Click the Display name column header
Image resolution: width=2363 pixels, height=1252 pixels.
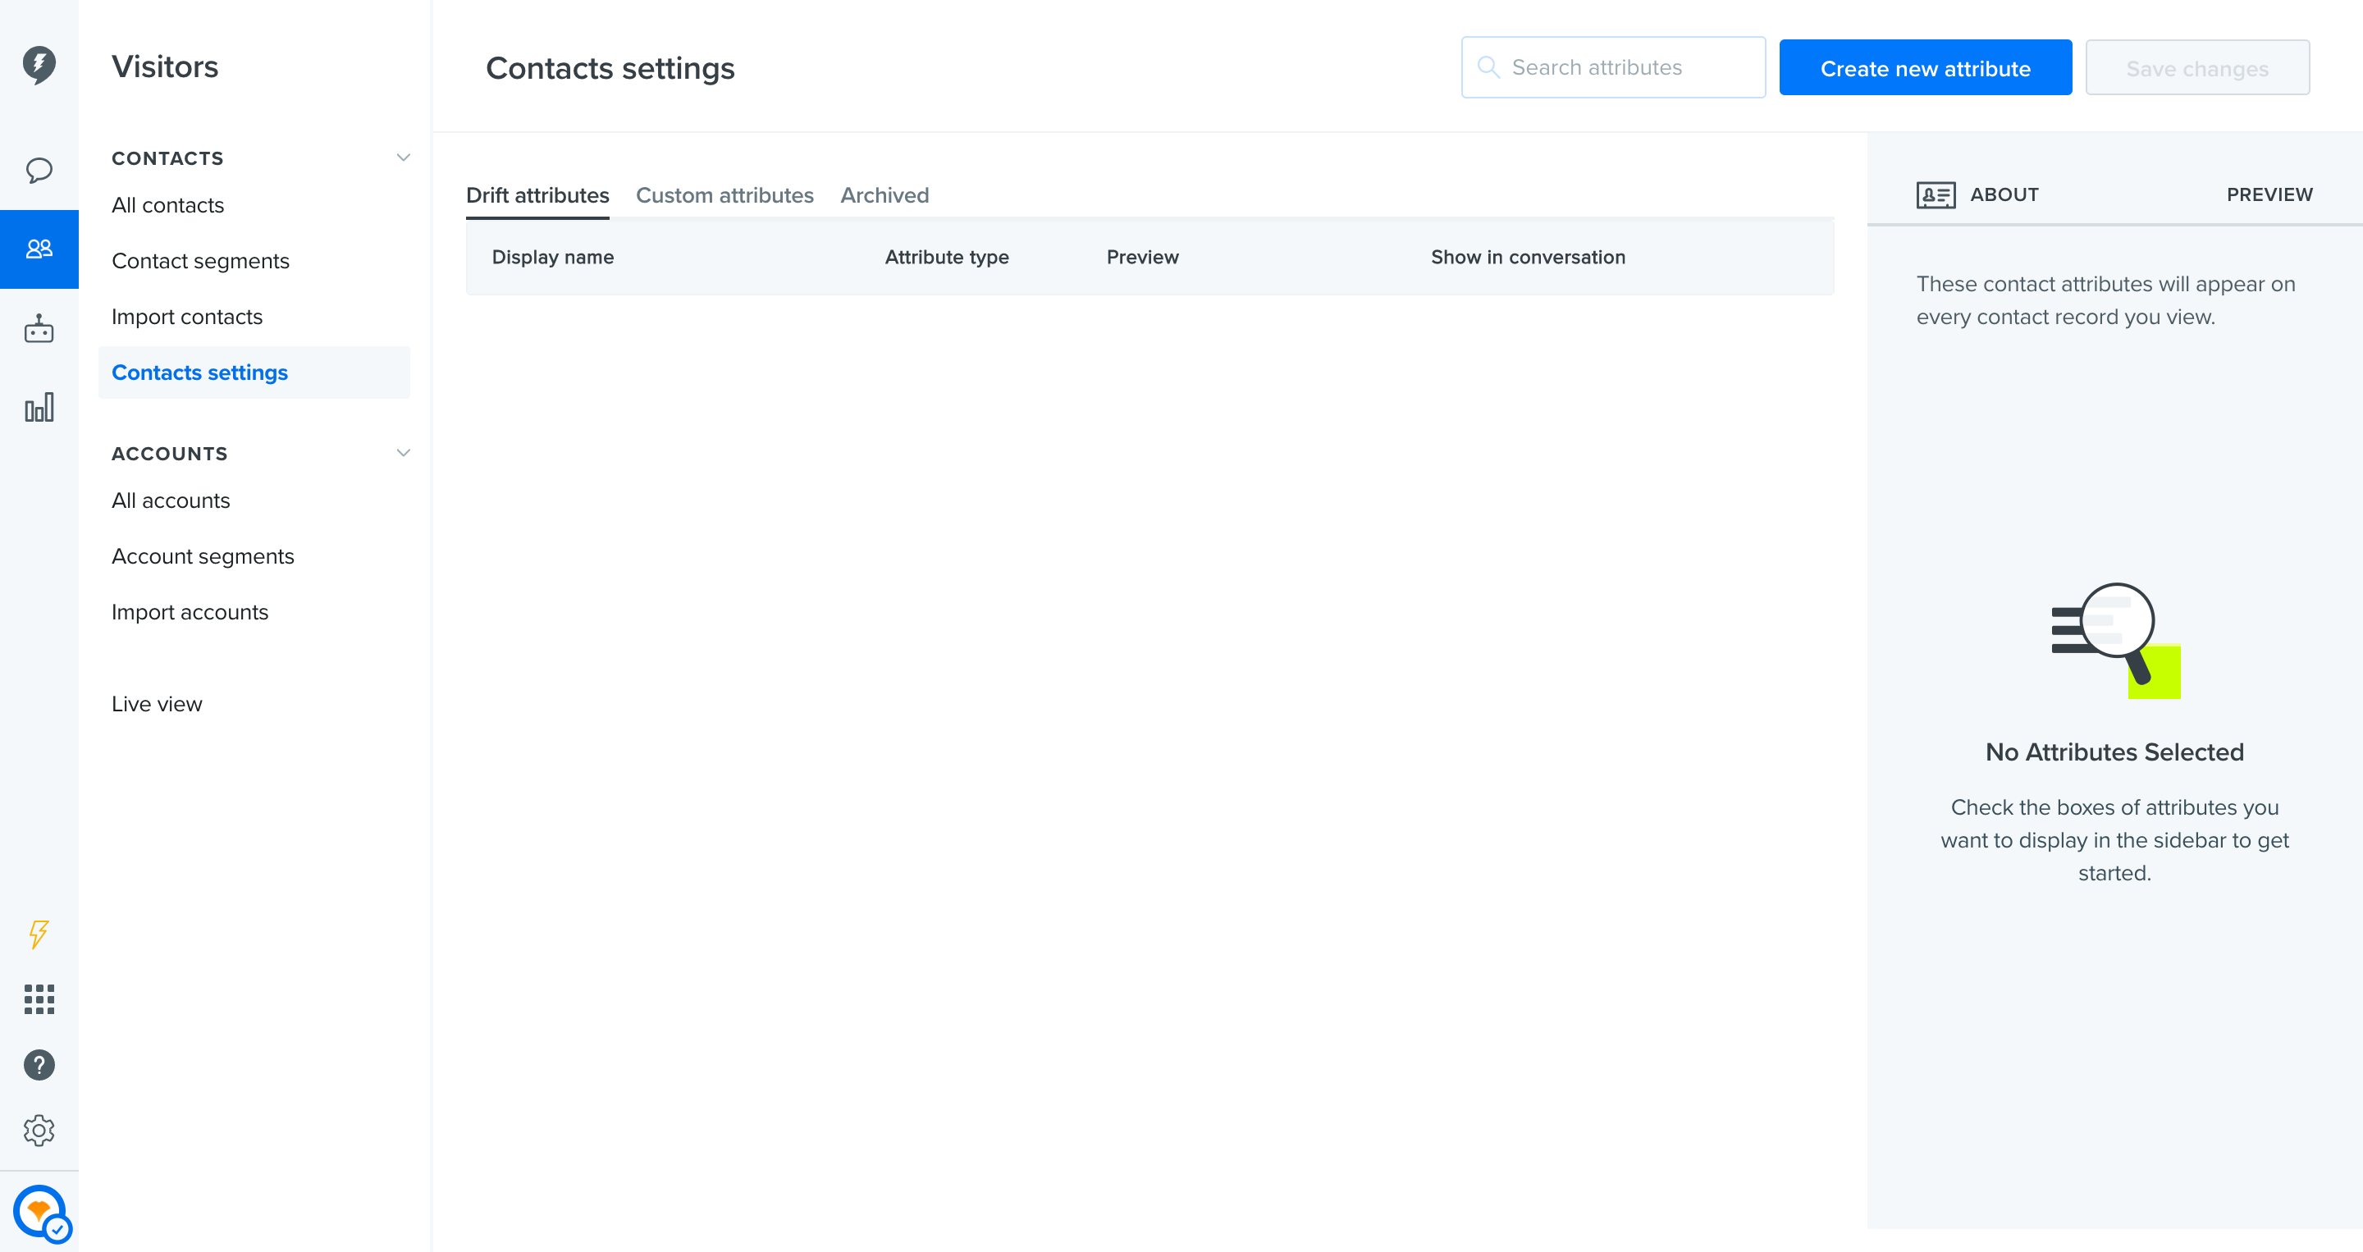coord(552,258)
